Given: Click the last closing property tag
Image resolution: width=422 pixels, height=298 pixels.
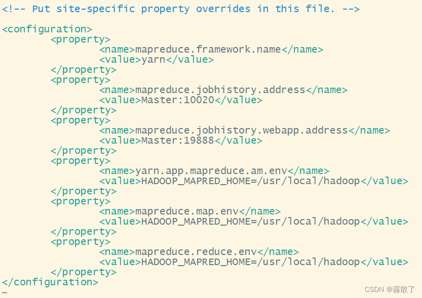Looking at the screenshot, I should click(x=84, y=272).
